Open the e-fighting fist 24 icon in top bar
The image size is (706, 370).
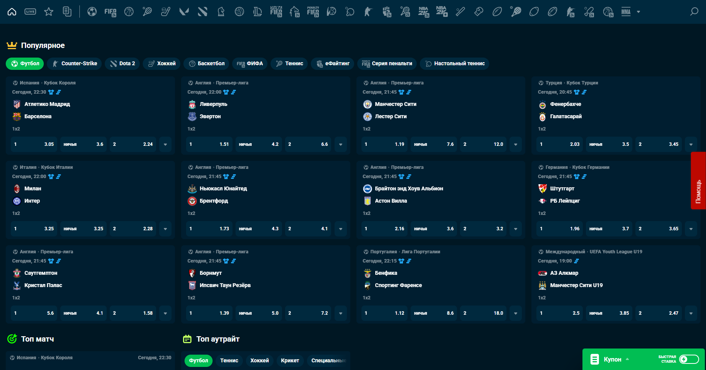pos(387,12)
